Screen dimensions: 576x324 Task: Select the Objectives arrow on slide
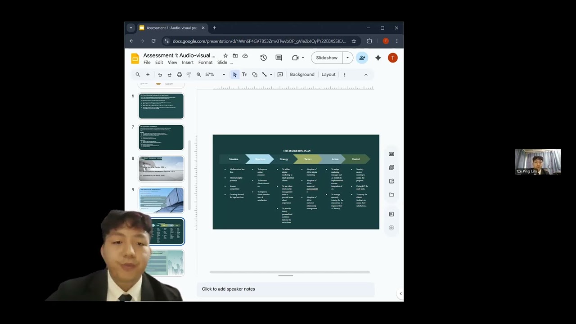click(x=260, y=159)
